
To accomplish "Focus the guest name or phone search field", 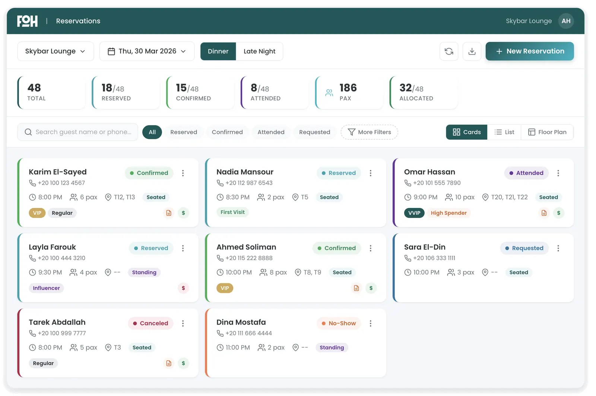I will tap(78, 132).
